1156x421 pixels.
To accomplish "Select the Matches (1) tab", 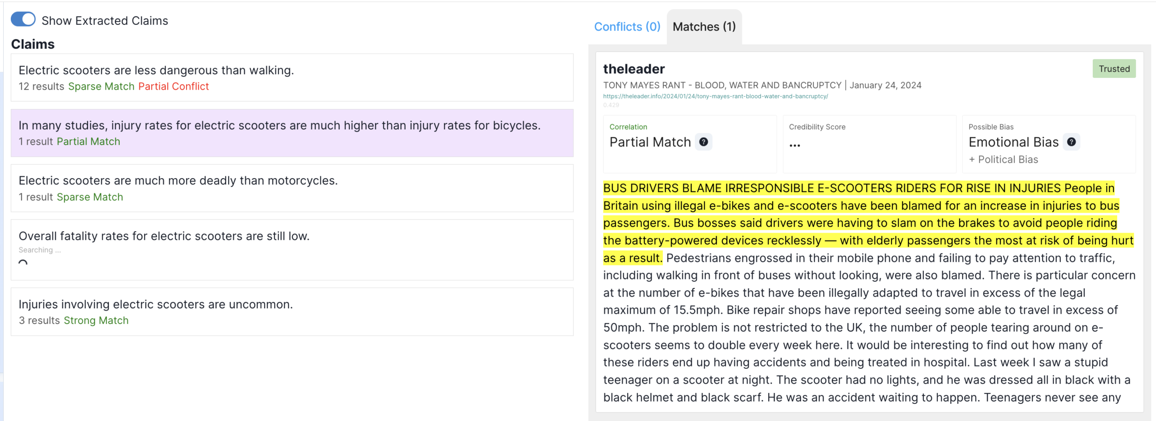I will (704, 27).
